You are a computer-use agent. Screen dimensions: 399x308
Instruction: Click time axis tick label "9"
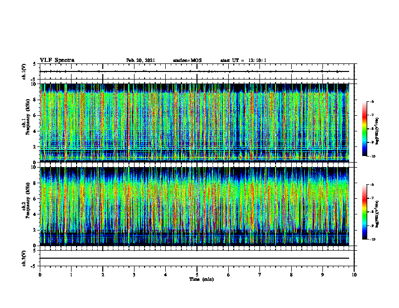[322, 275]
